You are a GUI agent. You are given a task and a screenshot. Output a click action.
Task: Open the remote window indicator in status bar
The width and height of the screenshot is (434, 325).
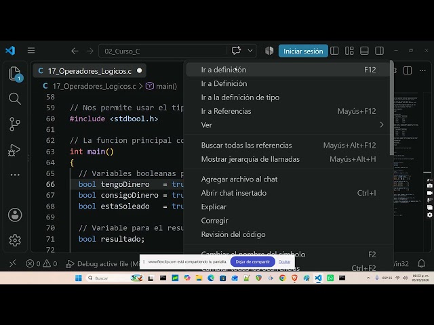pyautogui.click(x=13, y=263)
